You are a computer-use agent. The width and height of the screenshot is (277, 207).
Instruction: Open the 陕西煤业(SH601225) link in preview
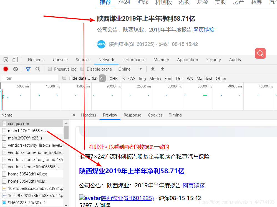127,198
